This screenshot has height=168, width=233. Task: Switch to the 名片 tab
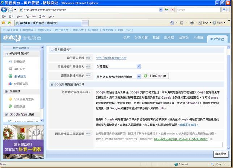(127, 38)
